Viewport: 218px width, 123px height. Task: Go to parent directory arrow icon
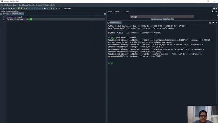(217, 8)
